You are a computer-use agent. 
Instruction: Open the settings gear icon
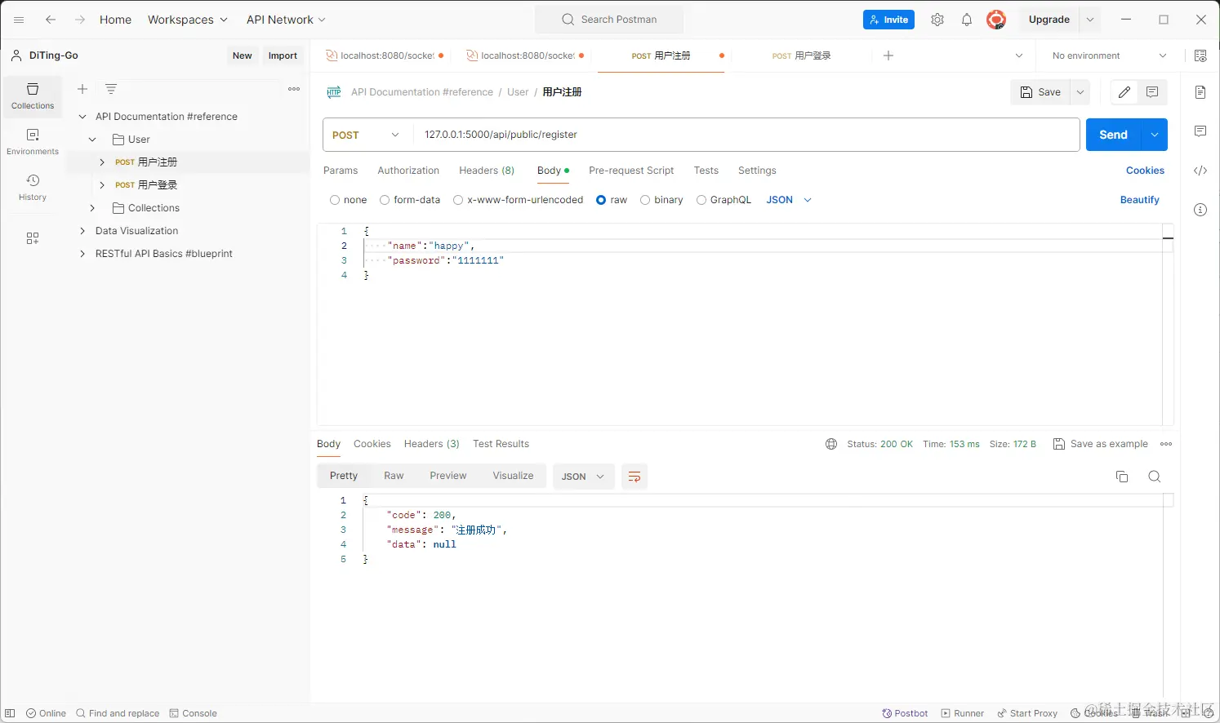pos(937,20)
